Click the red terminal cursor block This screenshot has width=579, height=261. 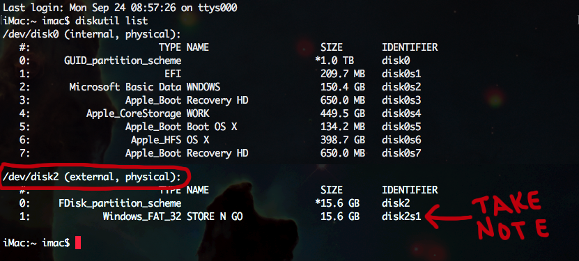tap(77, 243)
